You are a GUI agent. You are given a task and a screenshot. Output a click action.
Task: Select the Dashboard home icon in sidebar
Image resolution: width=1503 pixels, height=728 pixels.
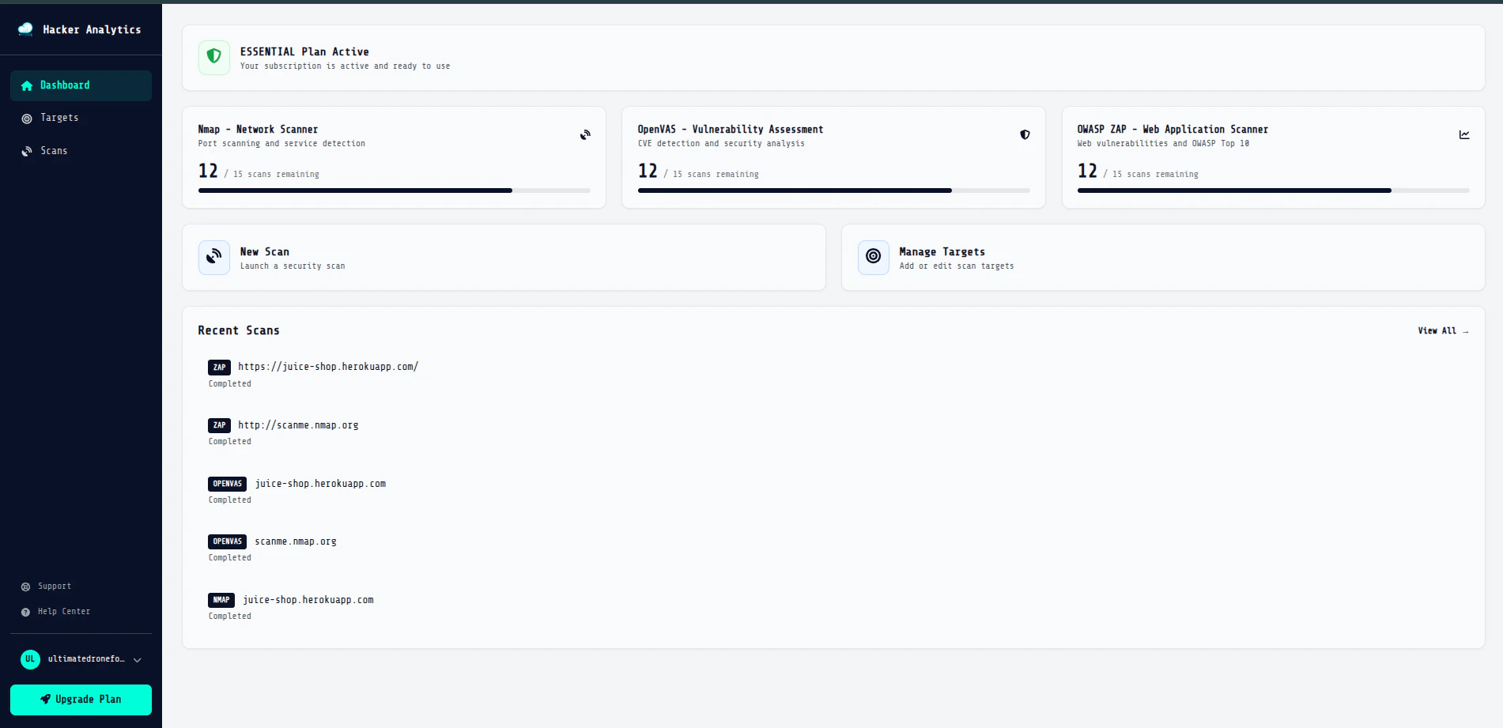27,85
